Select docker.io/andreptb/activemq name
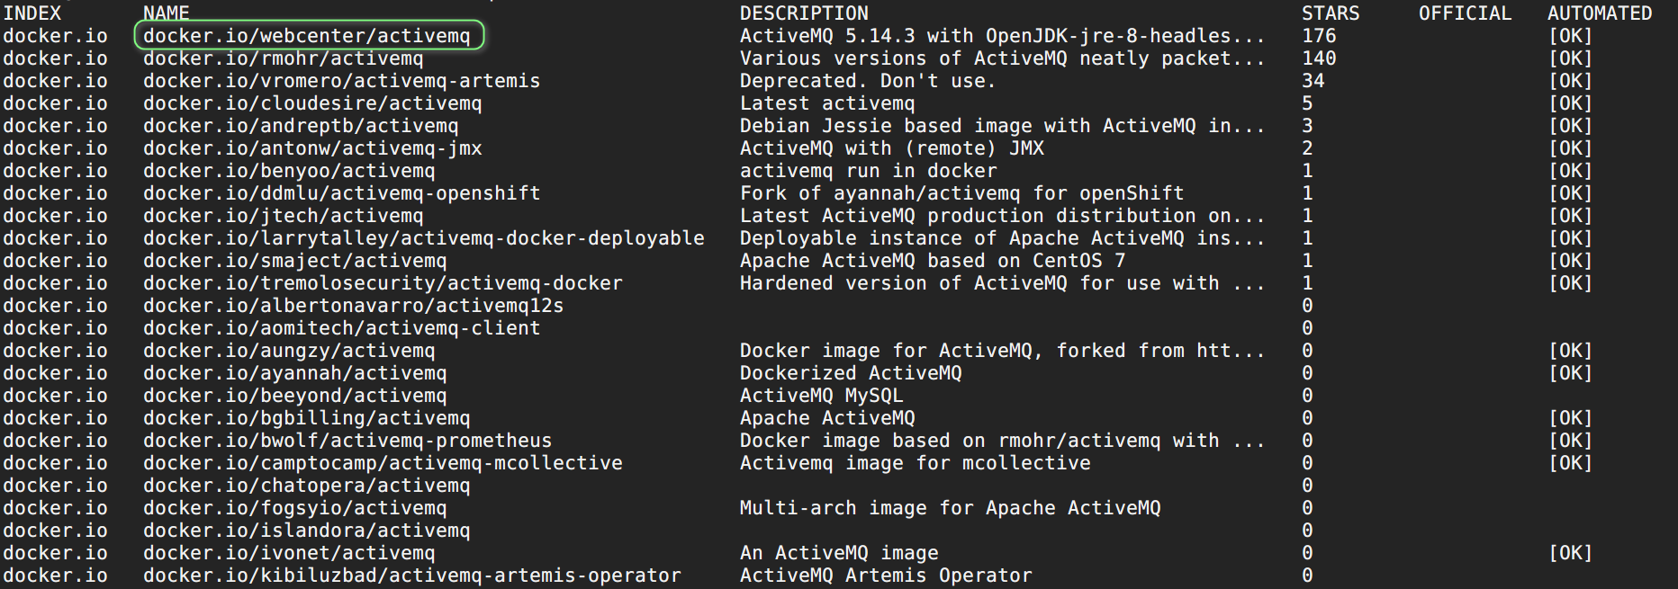Screen dimensions: 1678x589 click(301, 126)
